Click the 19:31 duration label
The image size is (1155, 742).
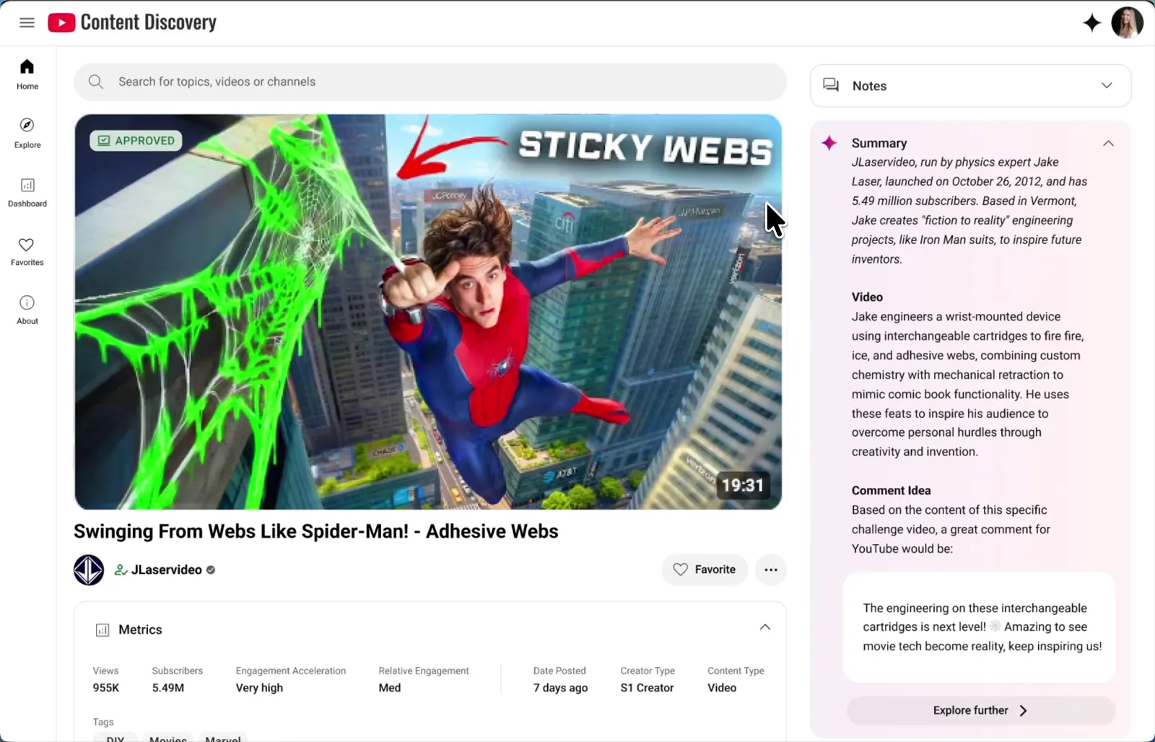742,485
